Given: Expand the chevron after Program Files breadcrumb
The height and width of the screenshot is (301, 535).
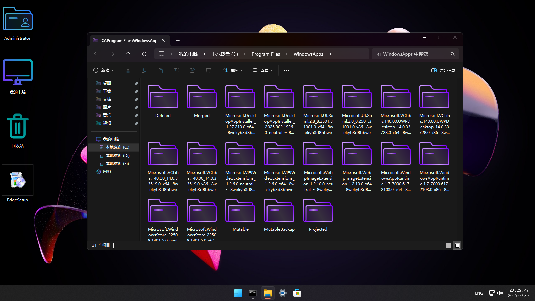Looking at the screenshot, I should click(x=287, y=54).
